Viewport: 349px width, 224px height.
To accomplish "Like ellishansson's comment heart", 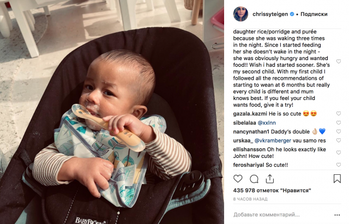I will coord(339,152).
